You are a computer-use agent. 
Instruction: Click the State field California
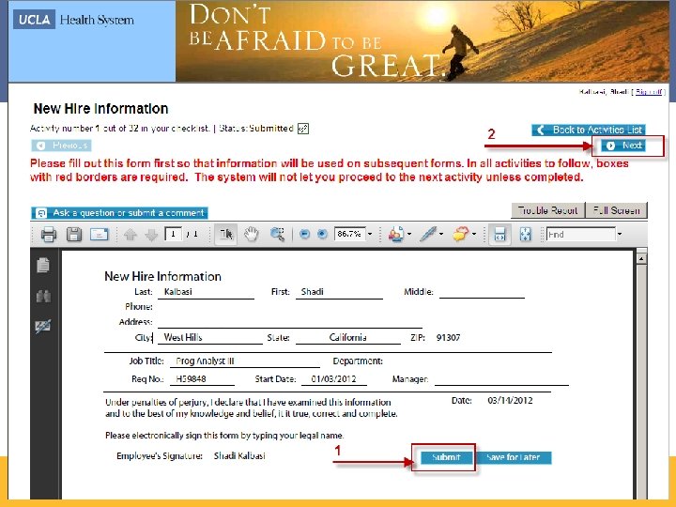(x=348, y=338)
